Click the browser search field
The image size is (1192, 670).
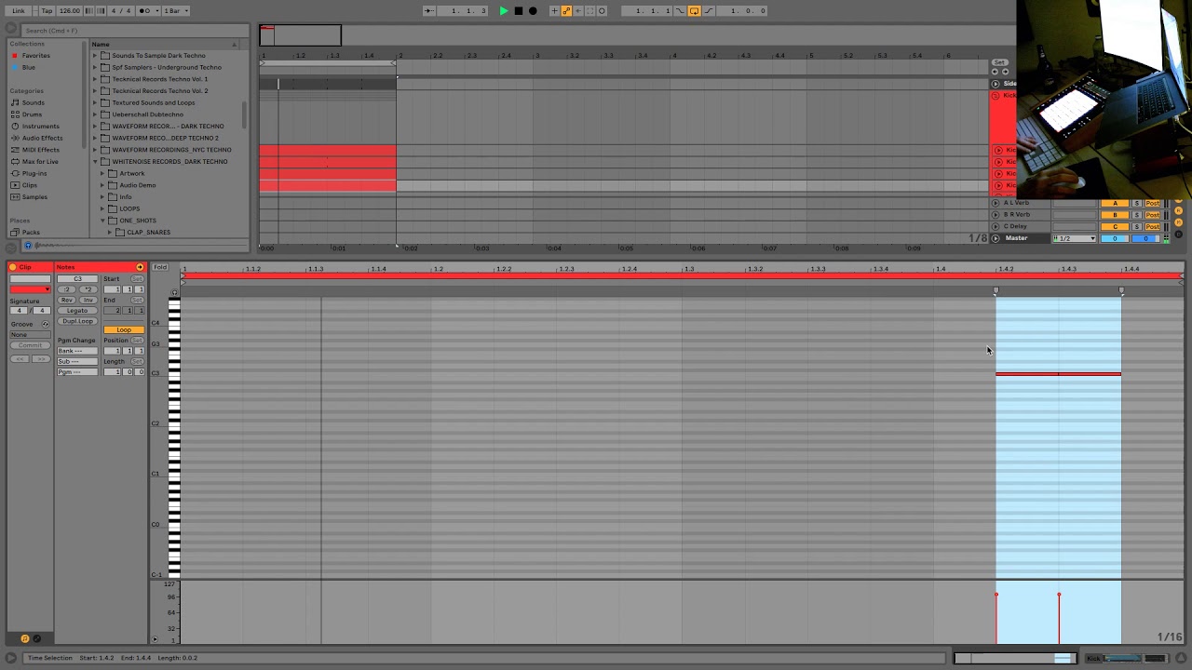click(x=135, y=31)
